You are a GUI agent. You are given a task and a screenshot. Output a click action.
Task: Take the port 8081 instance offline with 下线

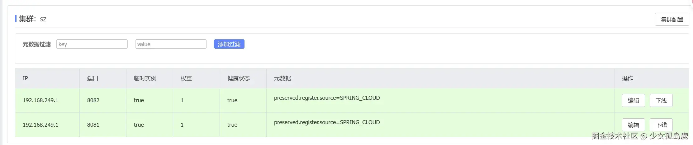pos(661,125)
